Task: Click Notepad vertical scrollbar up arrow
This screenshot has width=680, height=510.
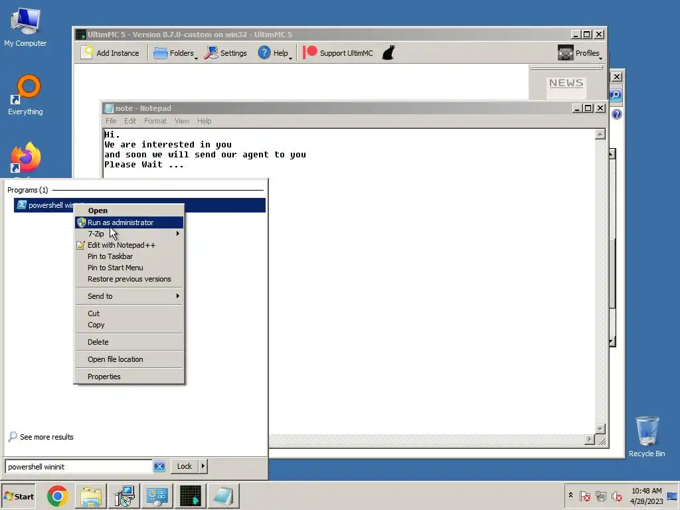Action: click(600, 134)
